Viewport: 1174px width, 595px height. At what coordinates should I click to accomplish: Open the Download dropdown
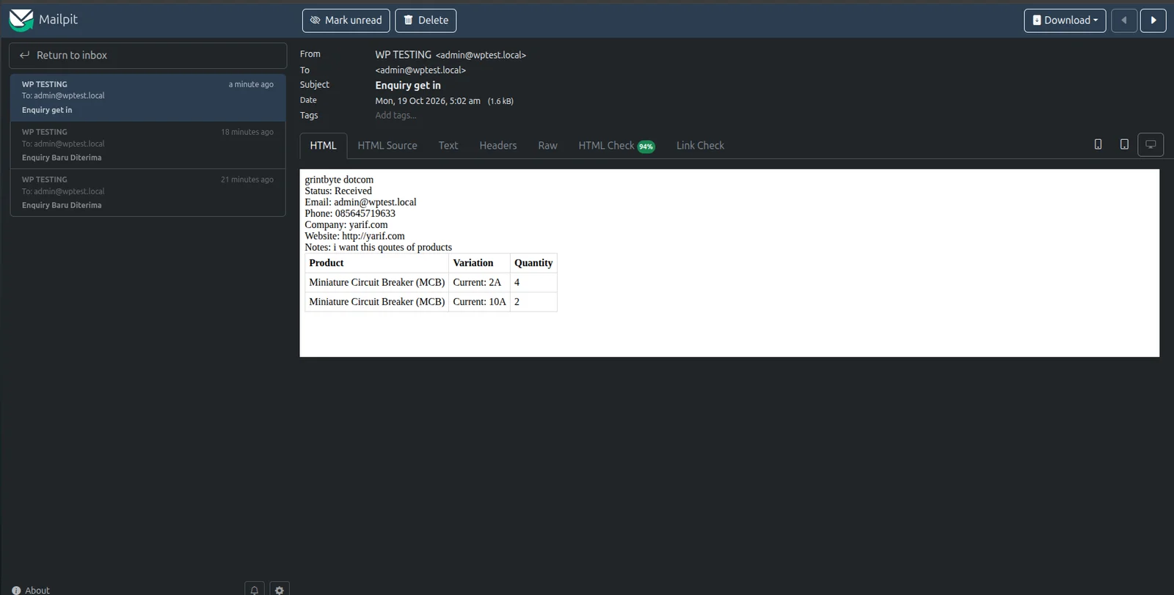click(1065, 21)
